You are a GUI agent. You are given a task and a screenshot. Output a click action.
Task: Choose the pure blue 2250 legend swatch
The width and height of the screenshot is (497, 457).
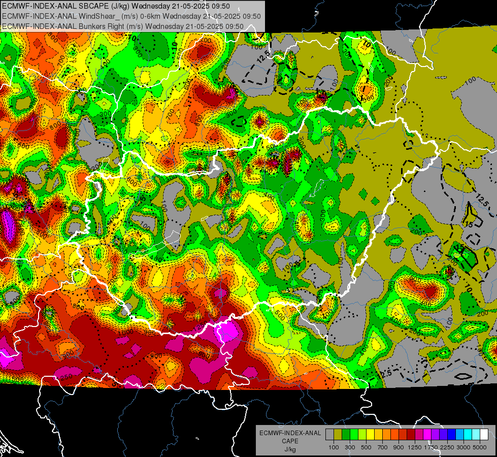pyautogui.click(x=452, y=435)
